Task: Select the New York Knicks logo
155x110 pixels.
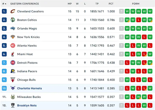Action: [13, 37]
